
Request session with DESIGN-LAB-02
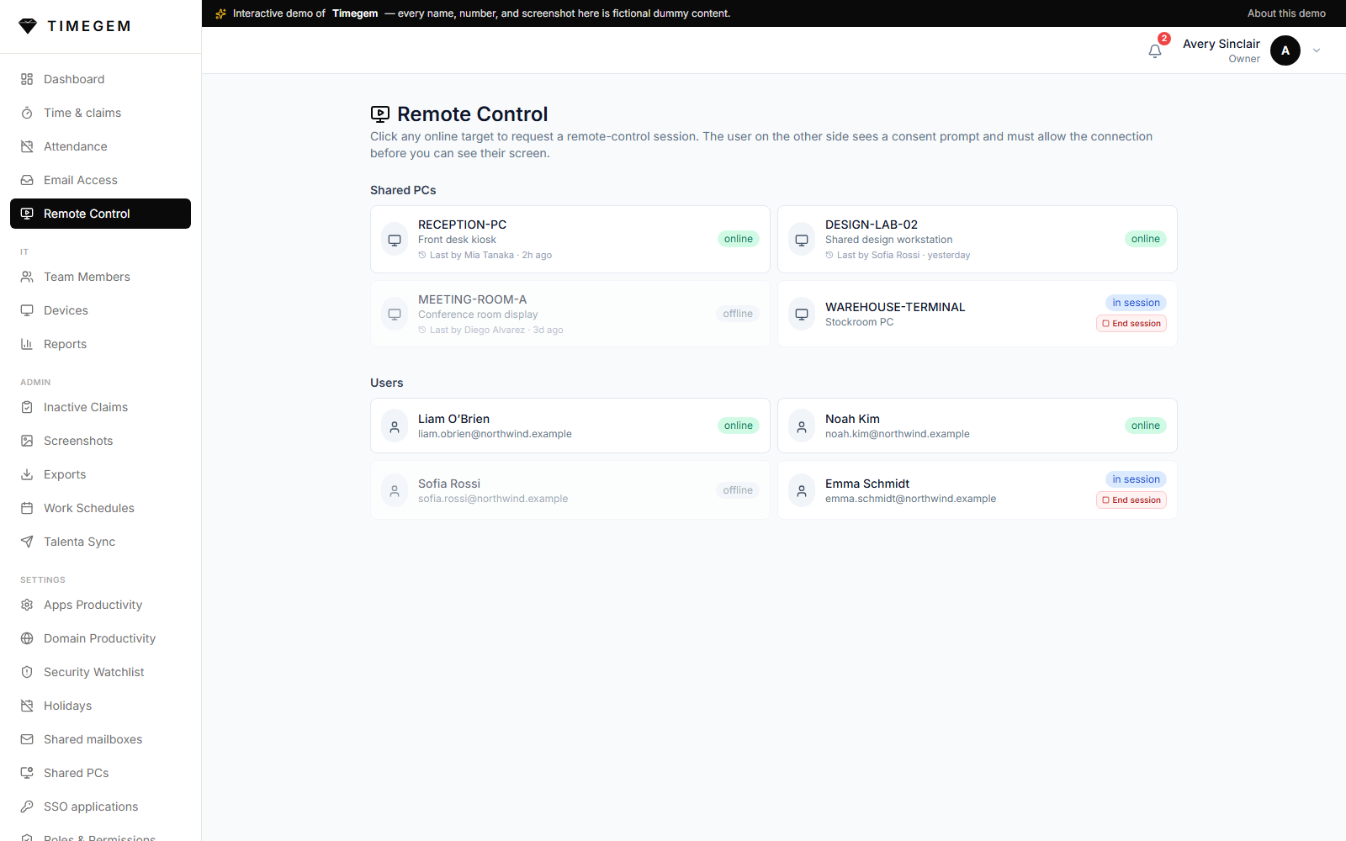978,240
